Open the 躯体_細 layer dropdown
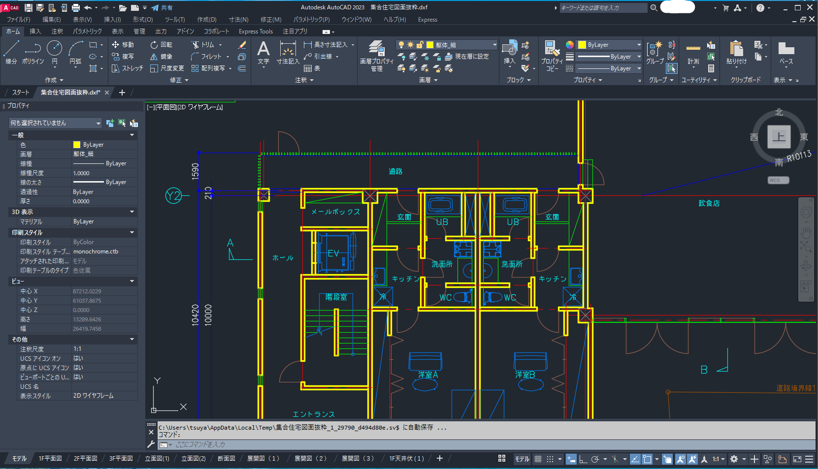The width and height of the screenshot is (818, 469). point(494,45)
